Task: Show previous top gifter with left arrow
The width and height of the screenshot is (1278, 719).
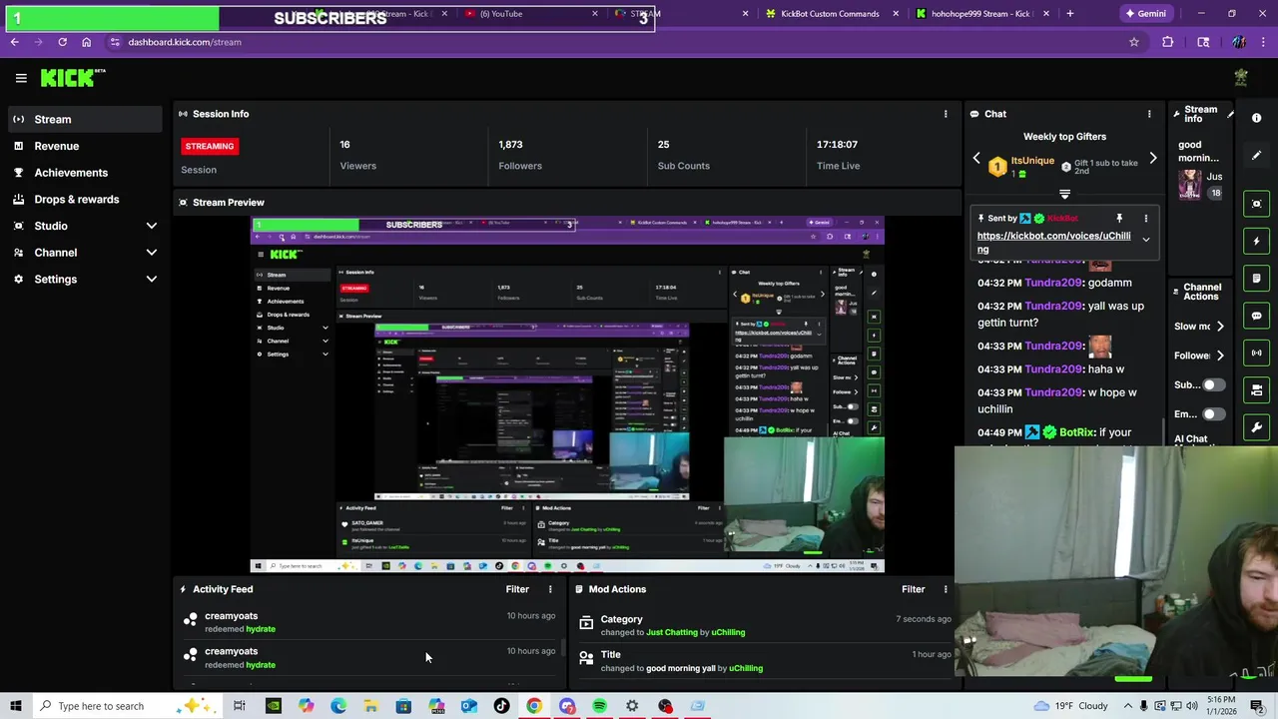Action: coord(976,159)
